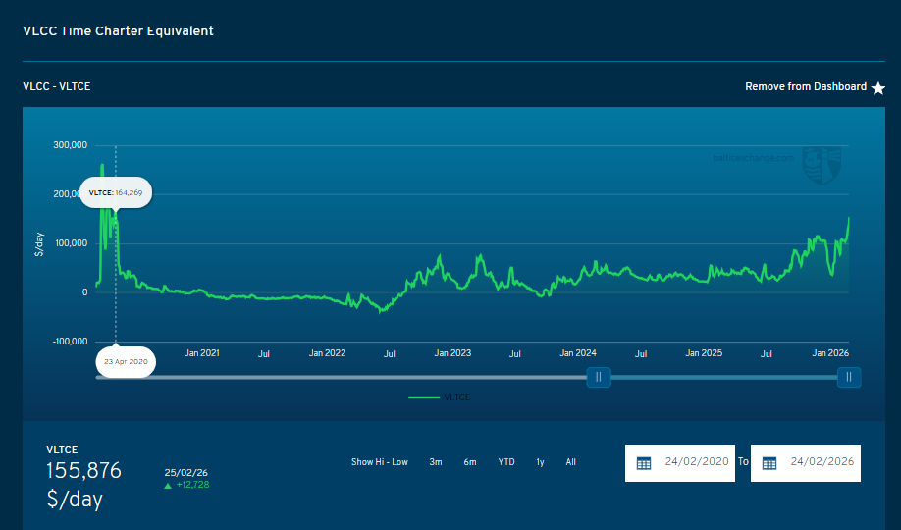Screen dimensions: 901x530
Task: Click the 23 Apr 2020 date tooltip
Action: pyautogui.click(x=124, y=361)
